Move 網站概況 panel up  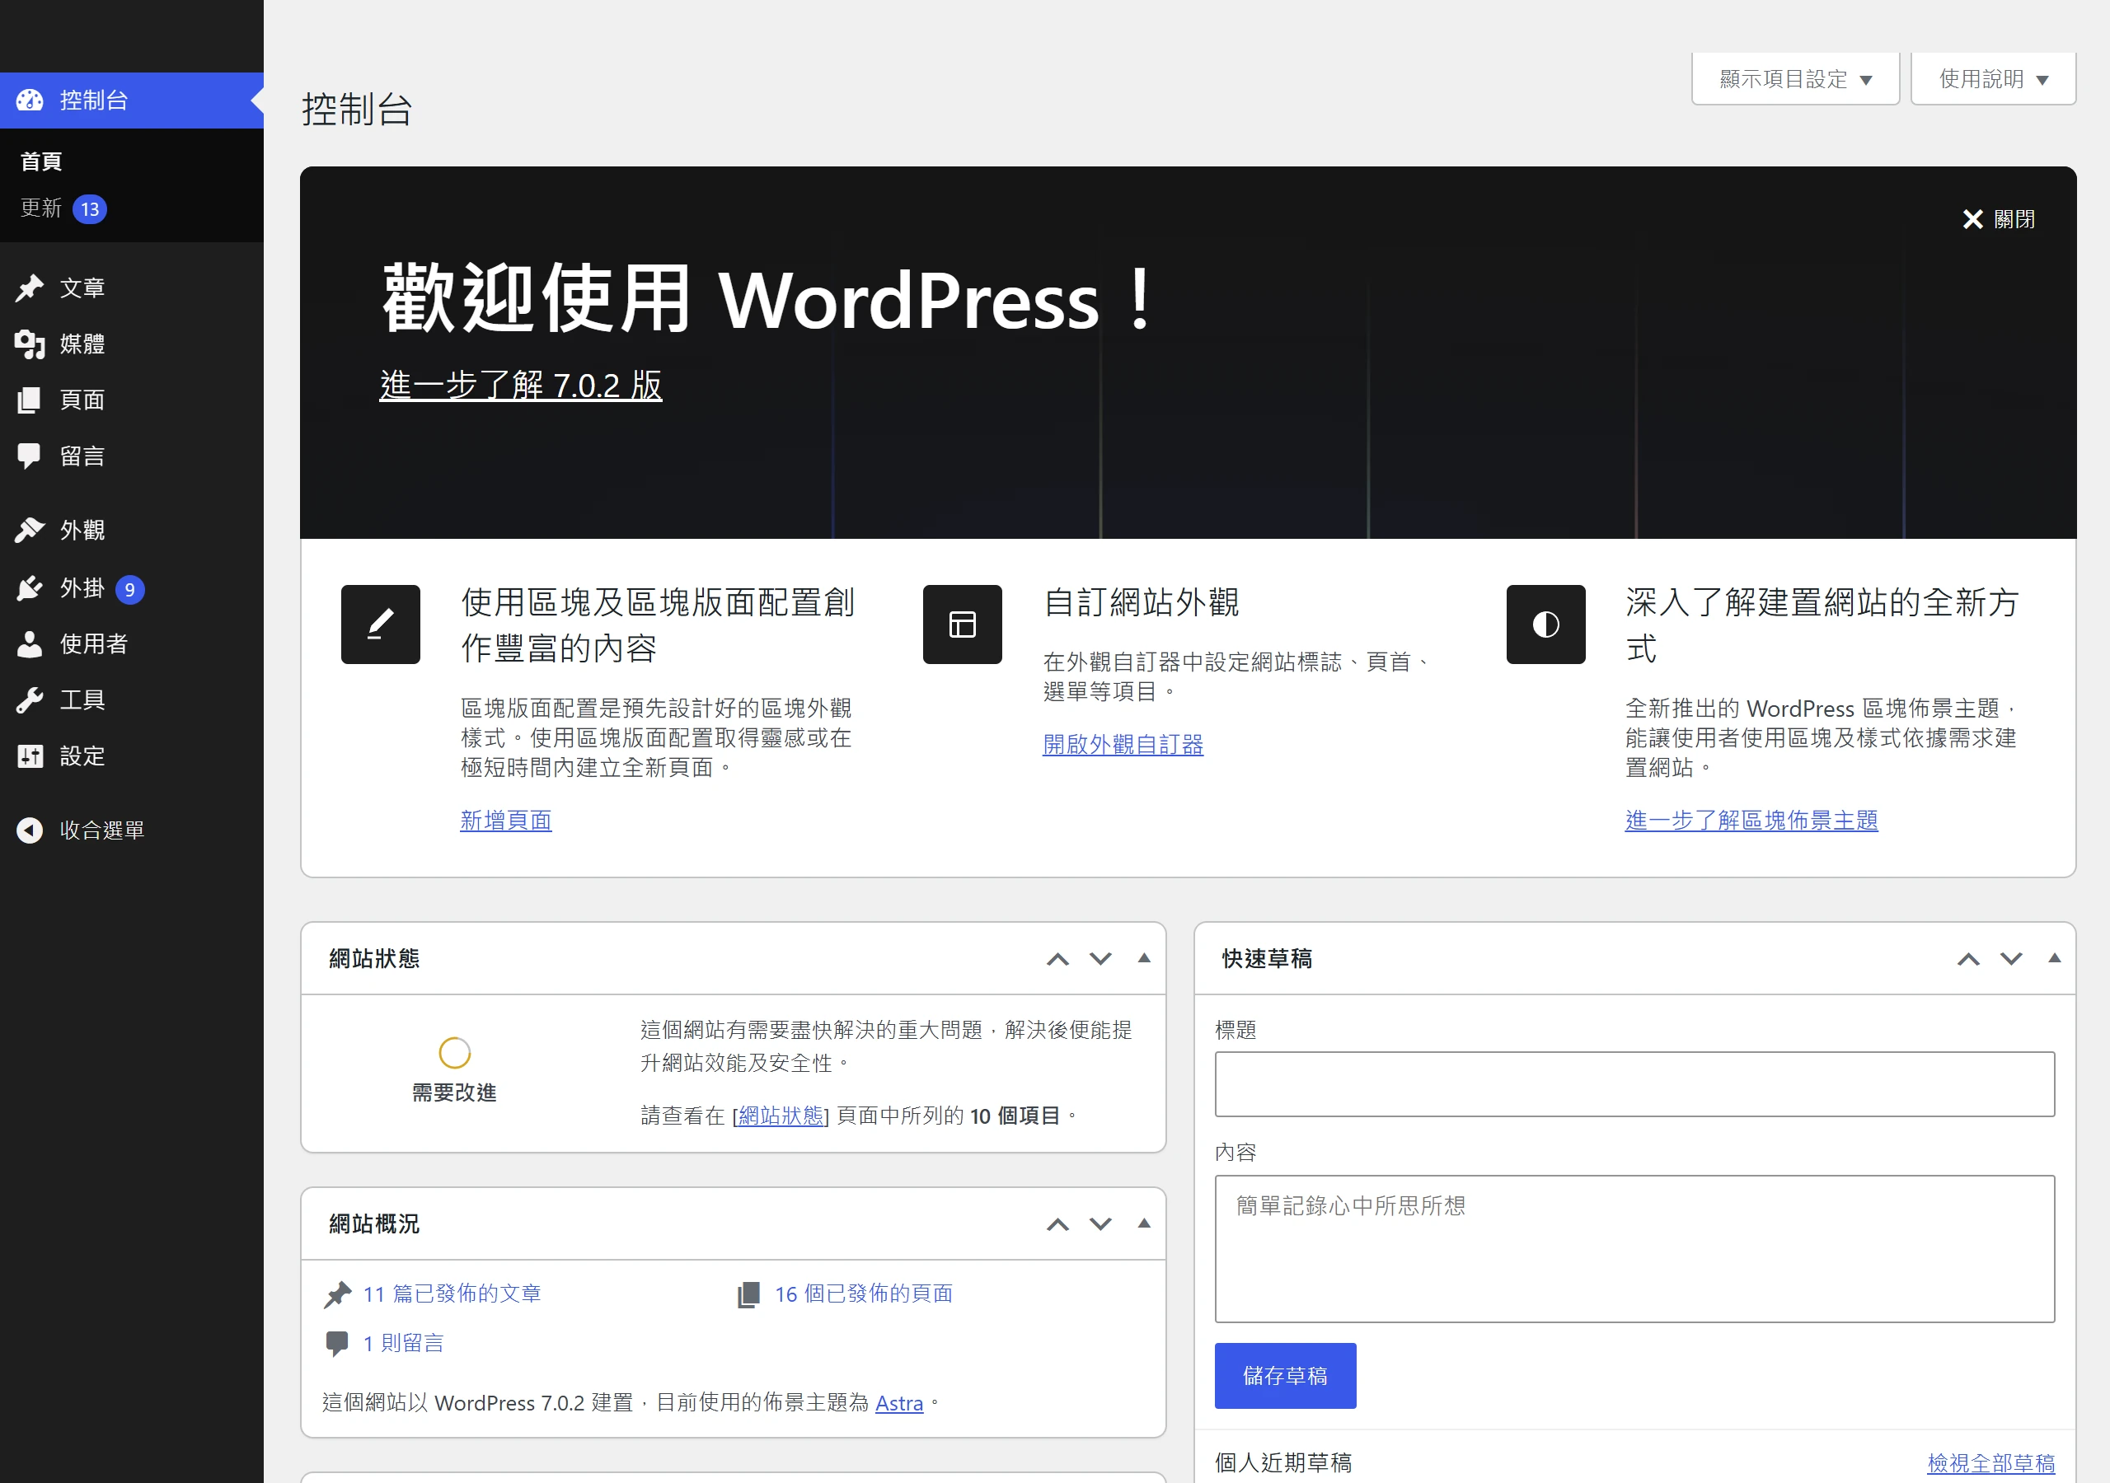click(x=1057, y=1224)
